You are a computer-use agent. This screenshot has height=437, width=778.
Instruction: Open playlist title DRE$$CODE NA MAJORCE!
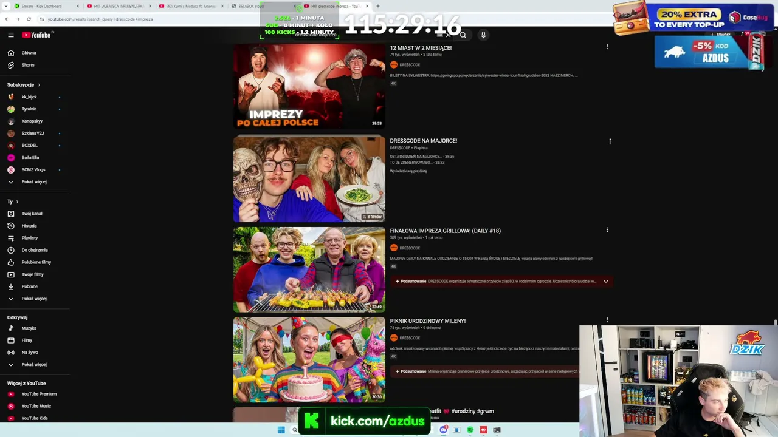point(424,141)
